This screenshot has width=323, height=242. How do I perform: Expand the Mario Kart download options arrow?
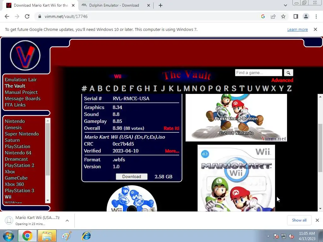(67, 220)
